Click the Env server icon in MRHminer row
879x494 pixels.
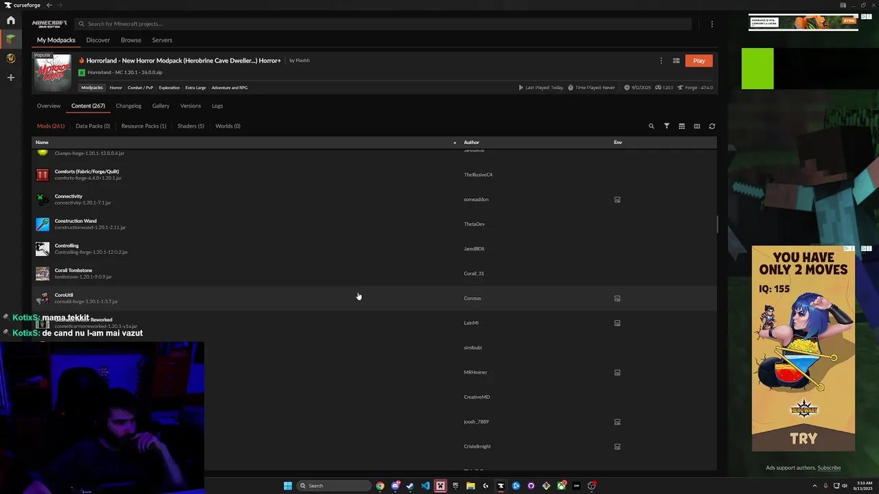[x=617, y=373]
